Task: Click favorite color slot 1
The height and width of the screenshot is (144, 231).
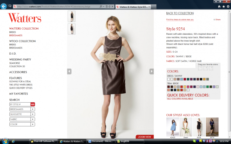Action: point(200,68)
